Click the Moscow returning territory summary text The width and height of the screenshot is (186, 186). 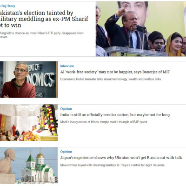[x=113, y=165]
